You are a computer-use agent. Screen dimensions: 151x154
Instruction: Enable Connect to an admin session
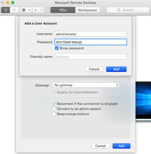coord(54,109)
